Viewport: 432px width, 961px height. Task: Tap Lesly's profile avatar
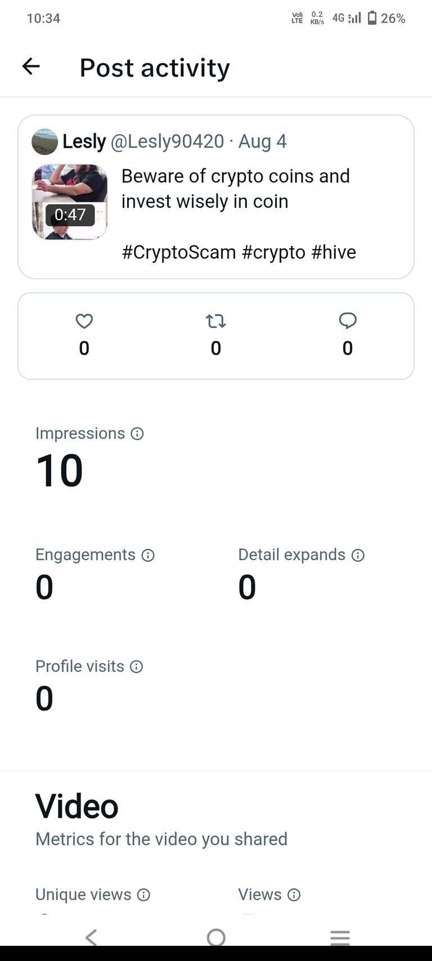pos(44,142)
